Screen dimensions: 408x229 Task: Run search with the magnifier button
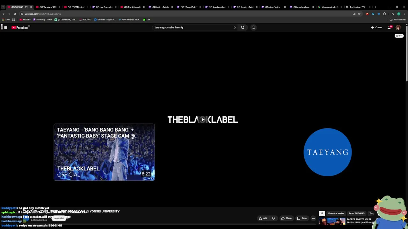243,27
